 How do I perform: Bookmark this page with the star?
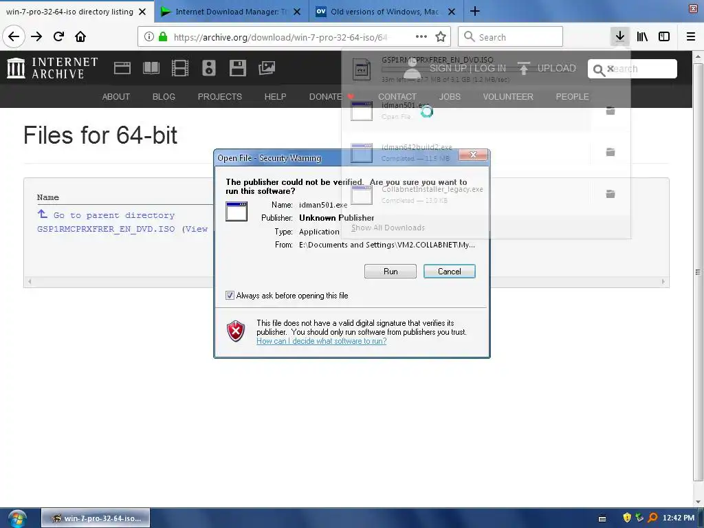pyautogui.click(x=441, y=37)
